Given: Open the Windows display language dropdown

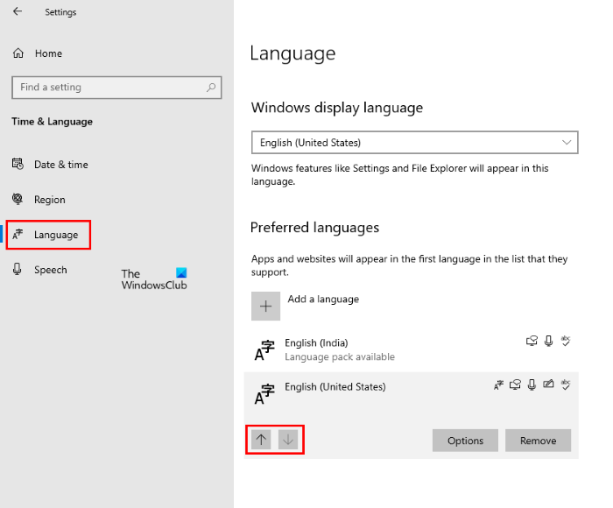Looking at the screenshot, I should coord(413,142).
